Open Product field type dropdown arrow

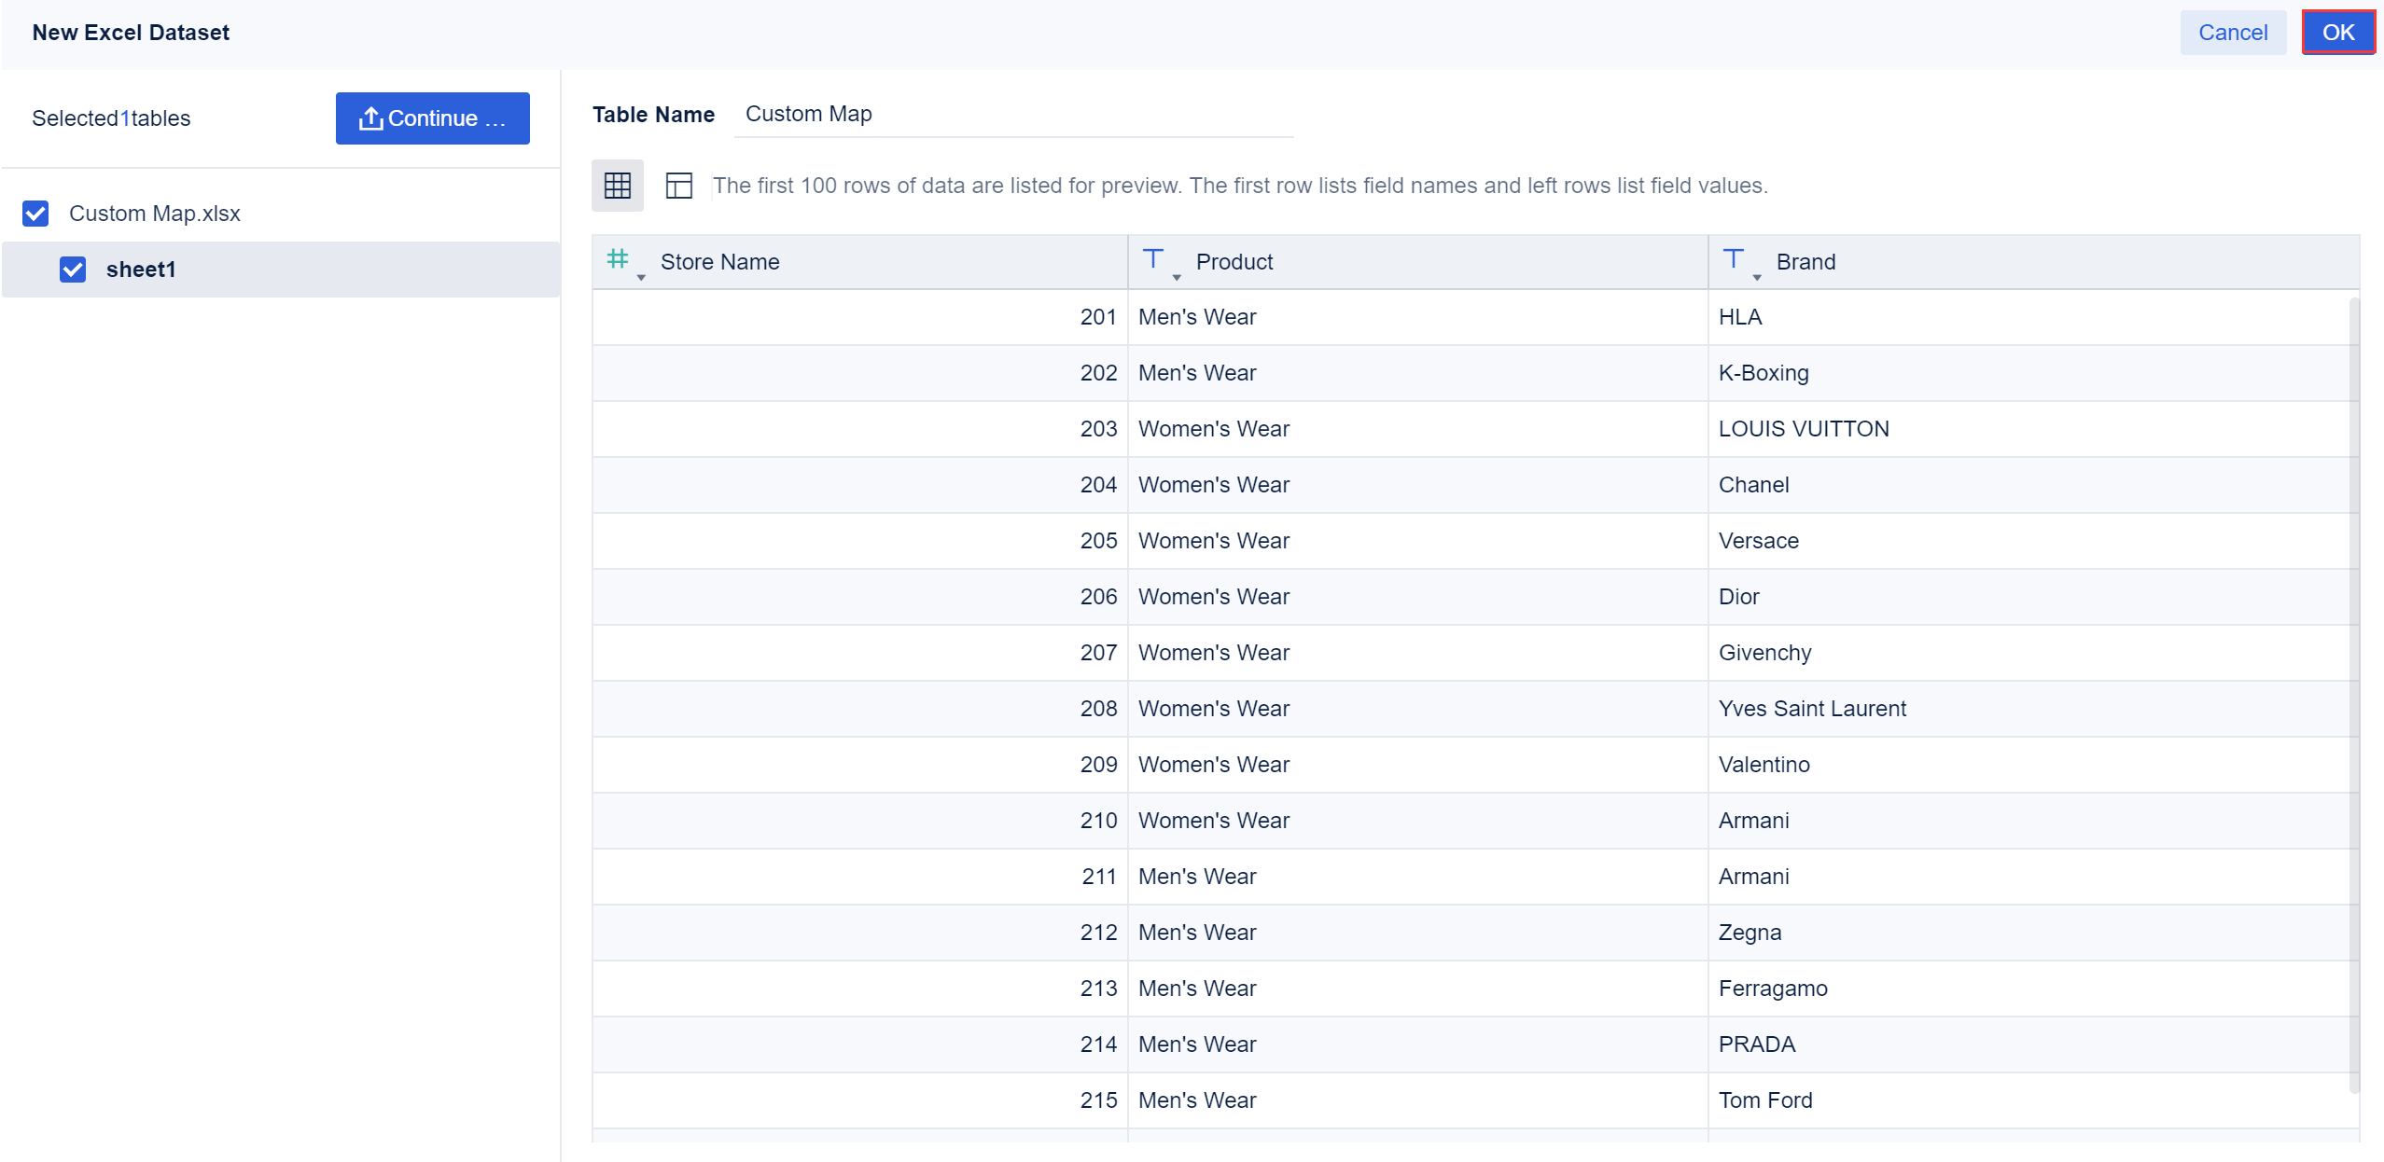(1177, 277)
